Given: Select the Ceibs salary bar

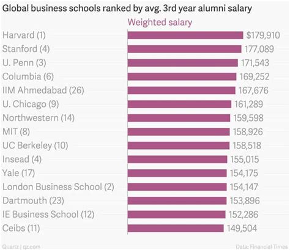Looking at the screenshot, I should (x=176, y=228).
